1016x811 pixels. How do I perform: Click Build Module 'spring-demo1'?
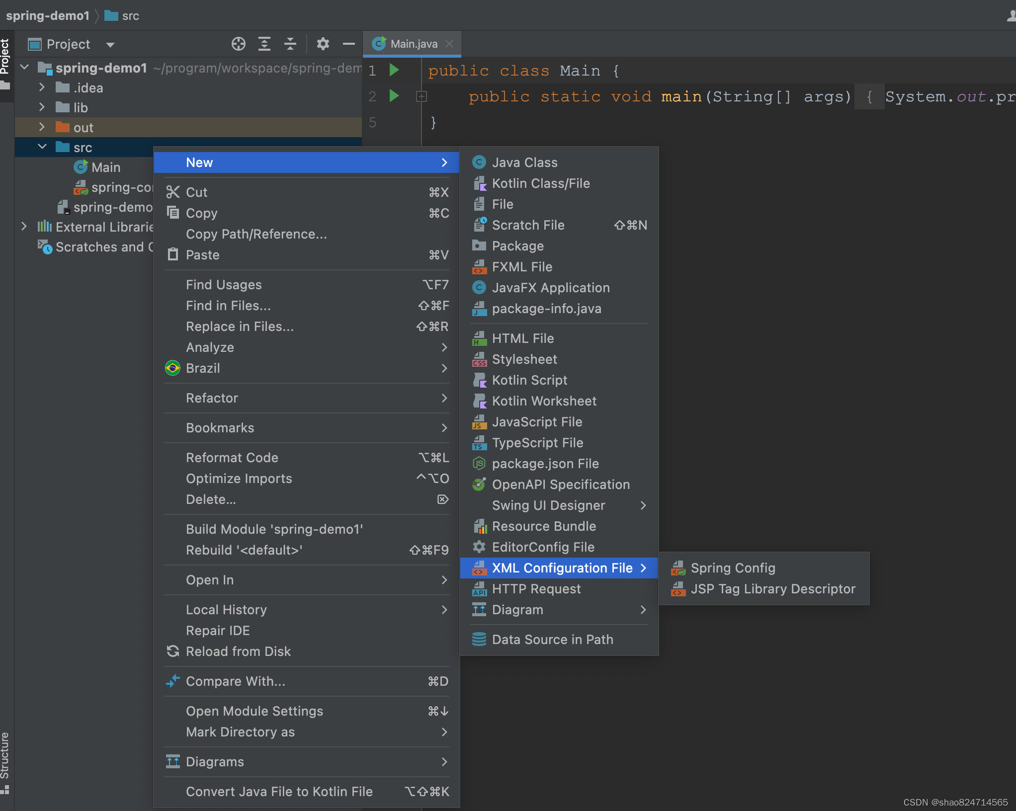coord(306,529)
